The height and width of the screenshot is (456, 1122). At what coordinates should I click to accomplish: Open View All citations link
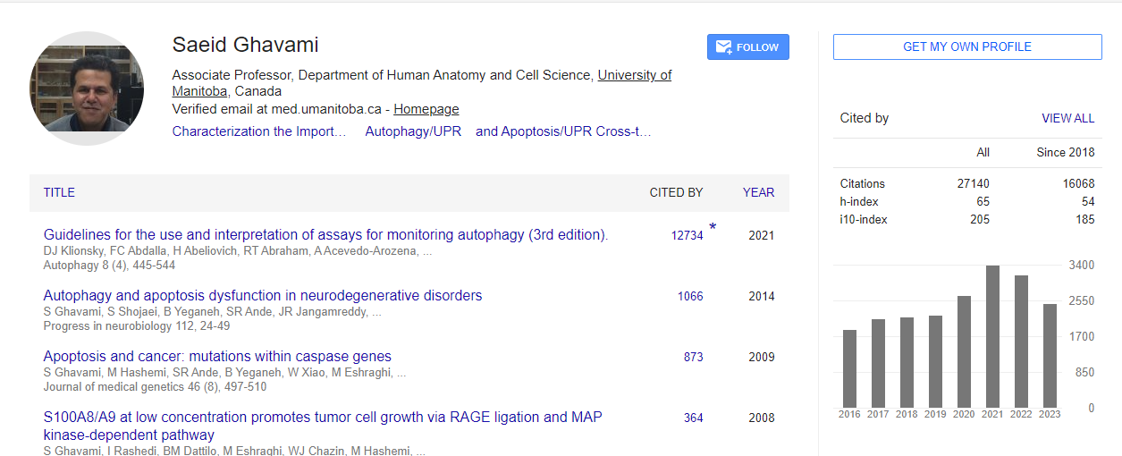(x=1067, y=118)
